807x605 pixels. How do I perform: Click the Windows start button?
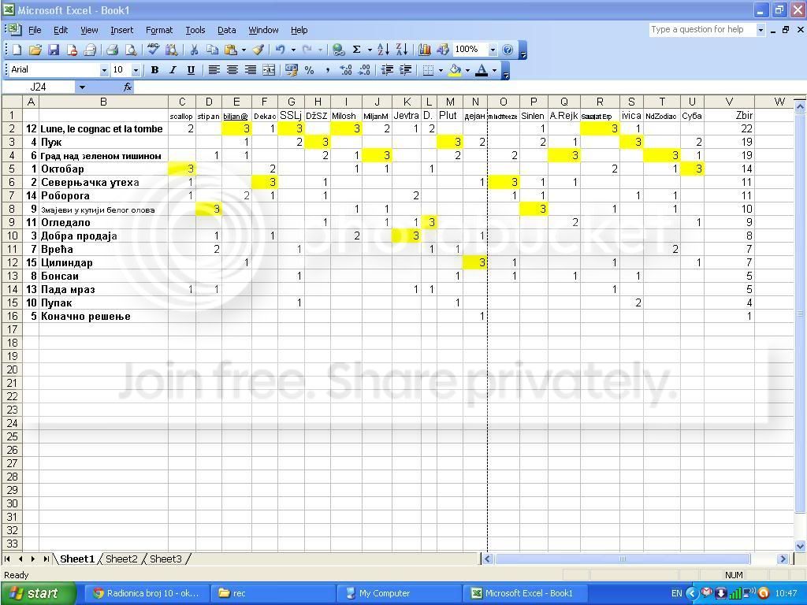[38, 593]
